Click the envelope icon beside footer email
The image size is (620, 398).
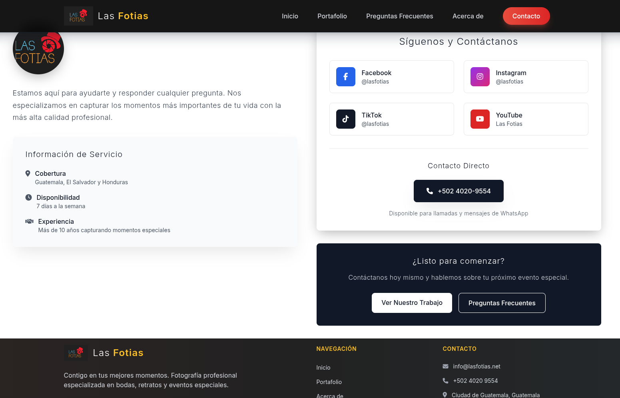click(445, 366)
